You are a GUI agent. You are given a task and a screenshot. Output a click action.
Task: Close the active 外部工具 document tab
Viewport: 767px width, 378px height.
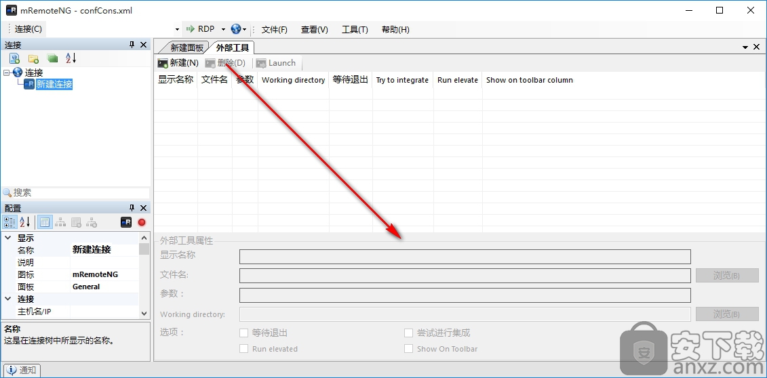(757, 47)
